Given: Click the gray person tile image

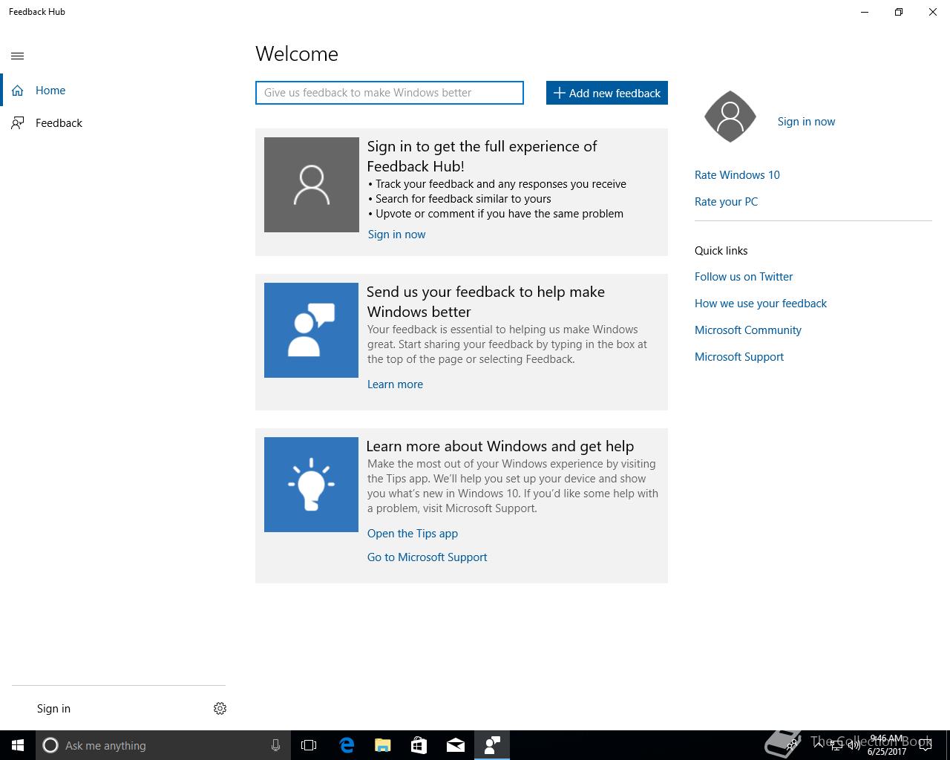Looking at the screenshot, I should [x=312, y=185].
